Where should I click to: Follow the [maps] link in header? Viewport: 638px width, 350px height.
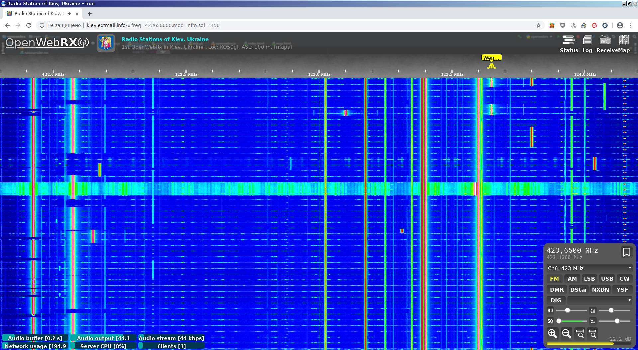(283, 47)
